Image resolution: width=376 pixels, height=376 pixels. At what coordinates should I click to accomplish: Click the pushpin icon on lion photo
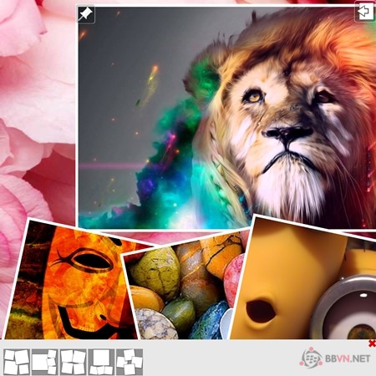[86, 14]
